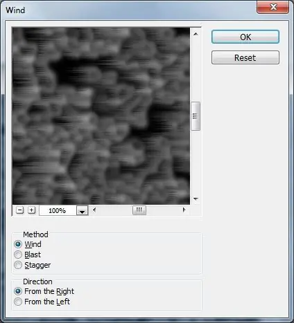
Task: Choose direction From the Left
Action: pyautogui.click(x=18, y=302)
